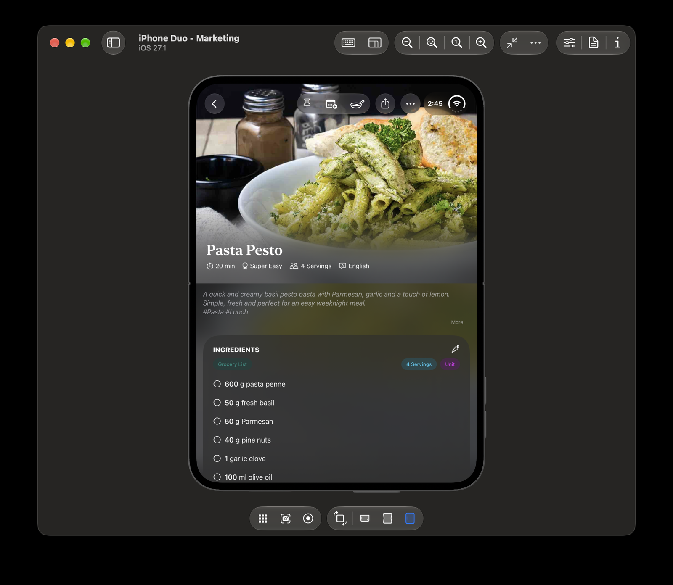Switch measurement using the Unit pill
Viewport: 673px width, 585px height.
(450, 364)
